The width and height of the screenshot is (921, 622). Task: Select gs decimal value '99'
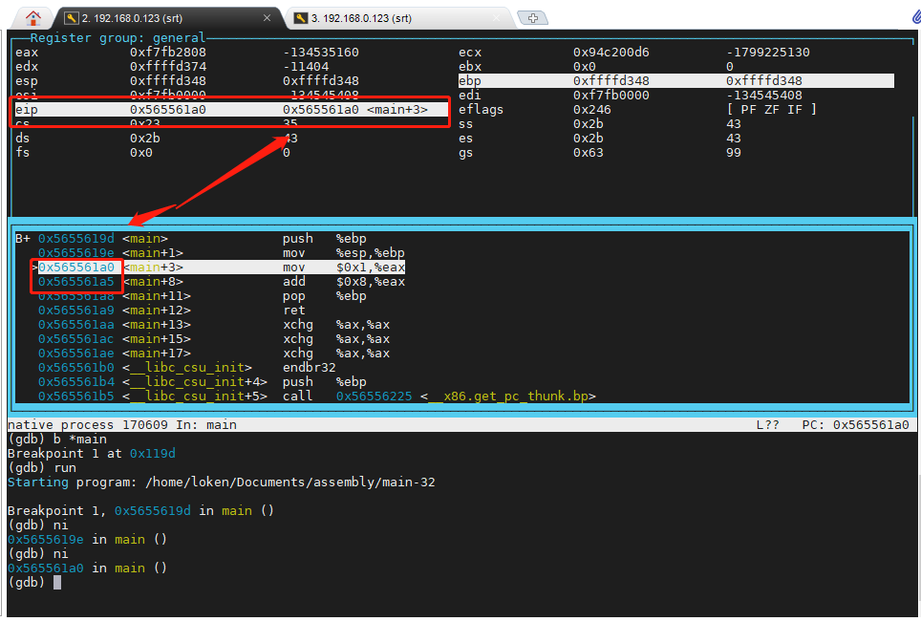point(734,153)
